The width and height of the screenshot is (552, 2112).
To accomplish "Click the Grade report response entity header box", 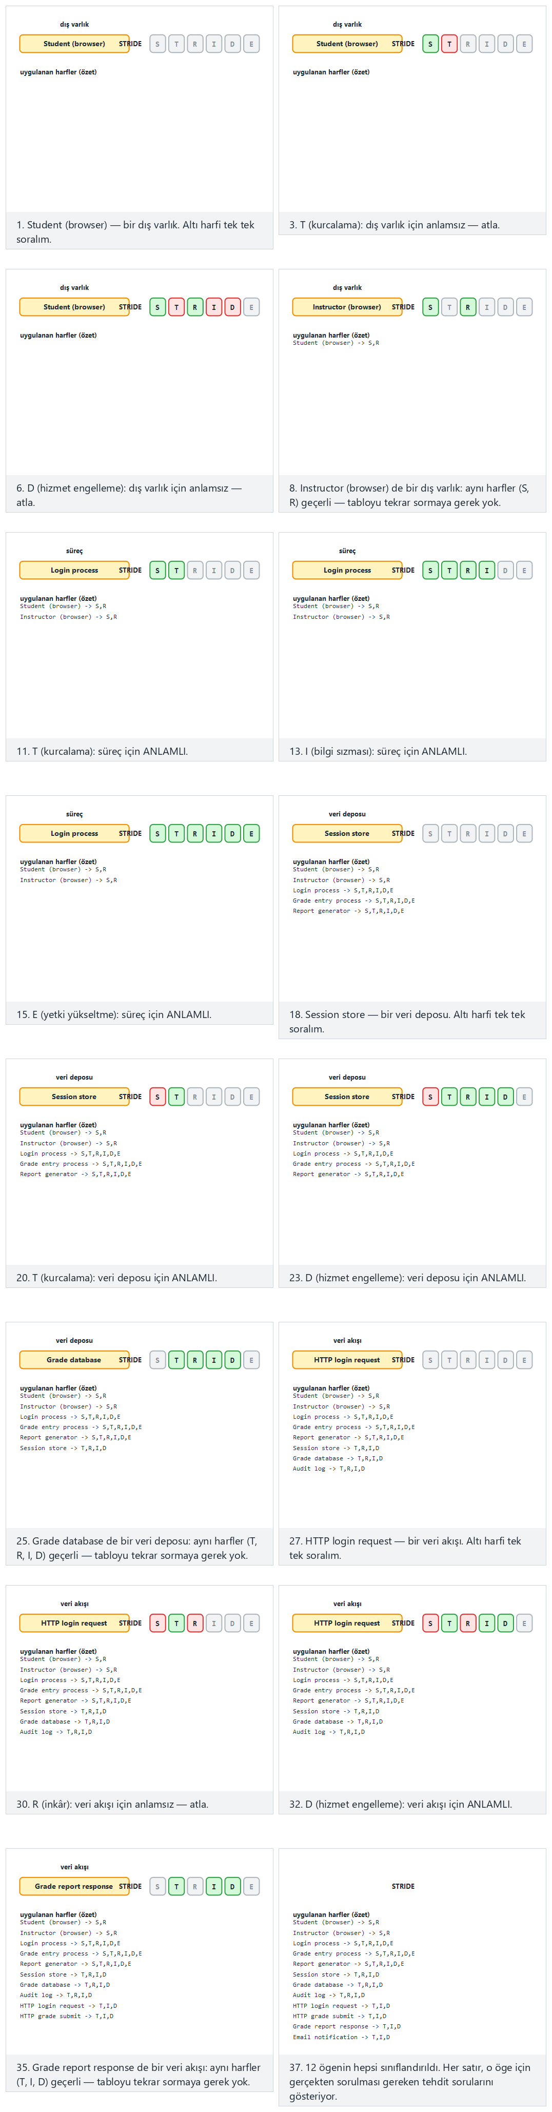I will click(74, 1886).
